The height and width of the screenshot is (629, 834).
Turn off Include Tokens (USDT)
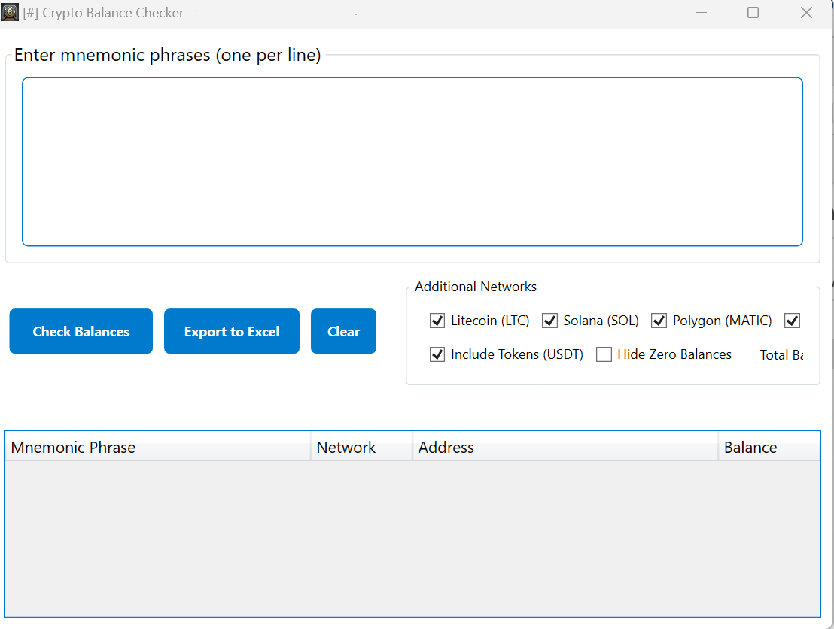[437, 354]
